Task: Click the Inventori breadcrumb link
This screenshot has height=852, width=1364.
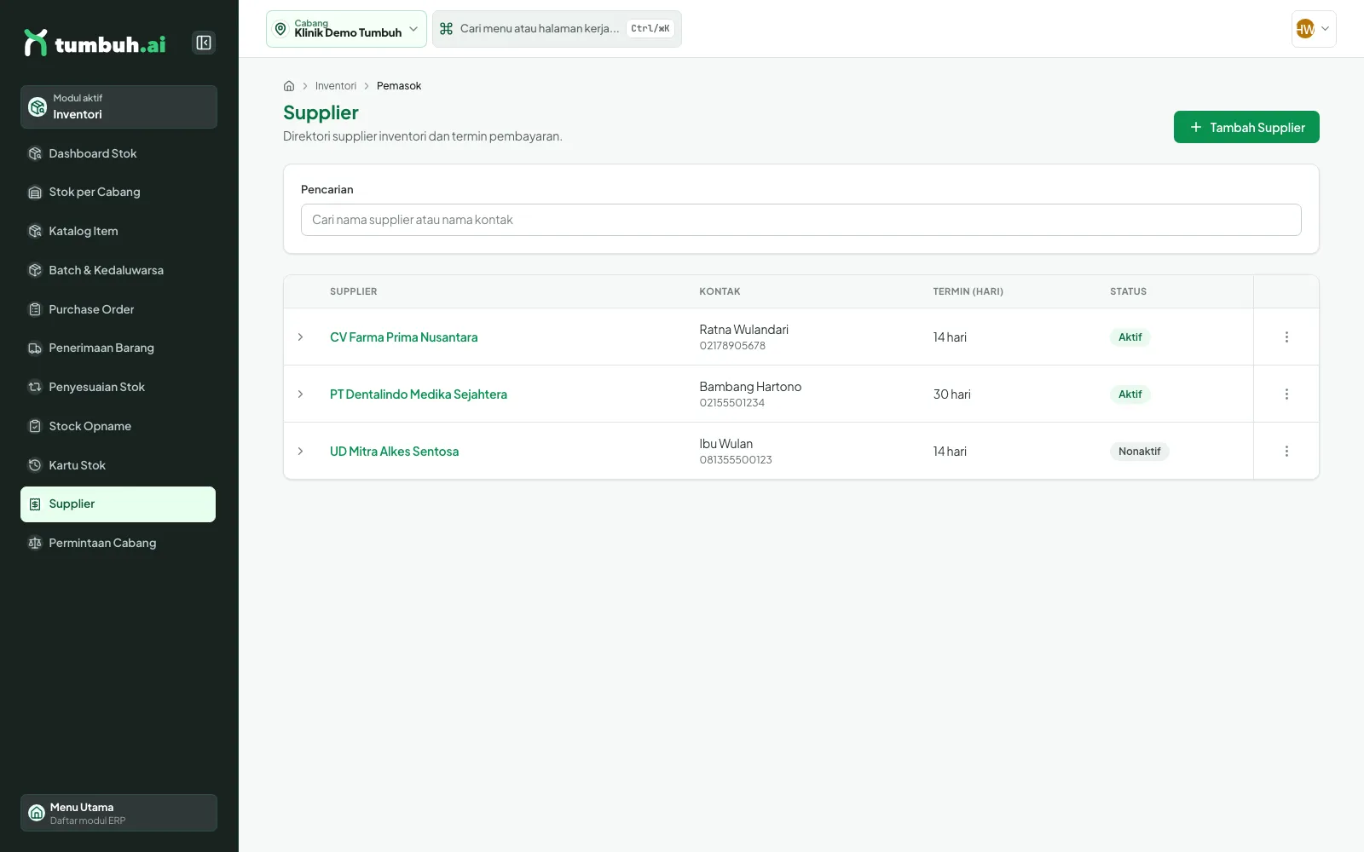Action: [x=336, y=86]
